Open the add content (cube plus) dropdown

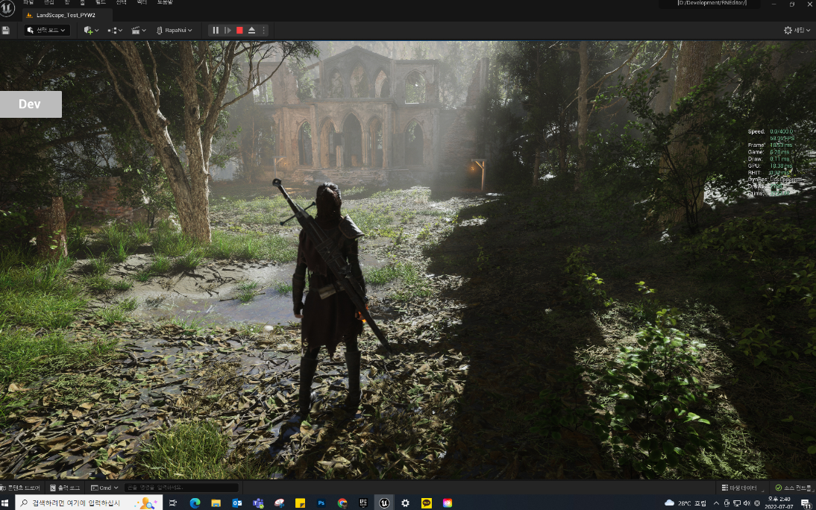point(91,30)
